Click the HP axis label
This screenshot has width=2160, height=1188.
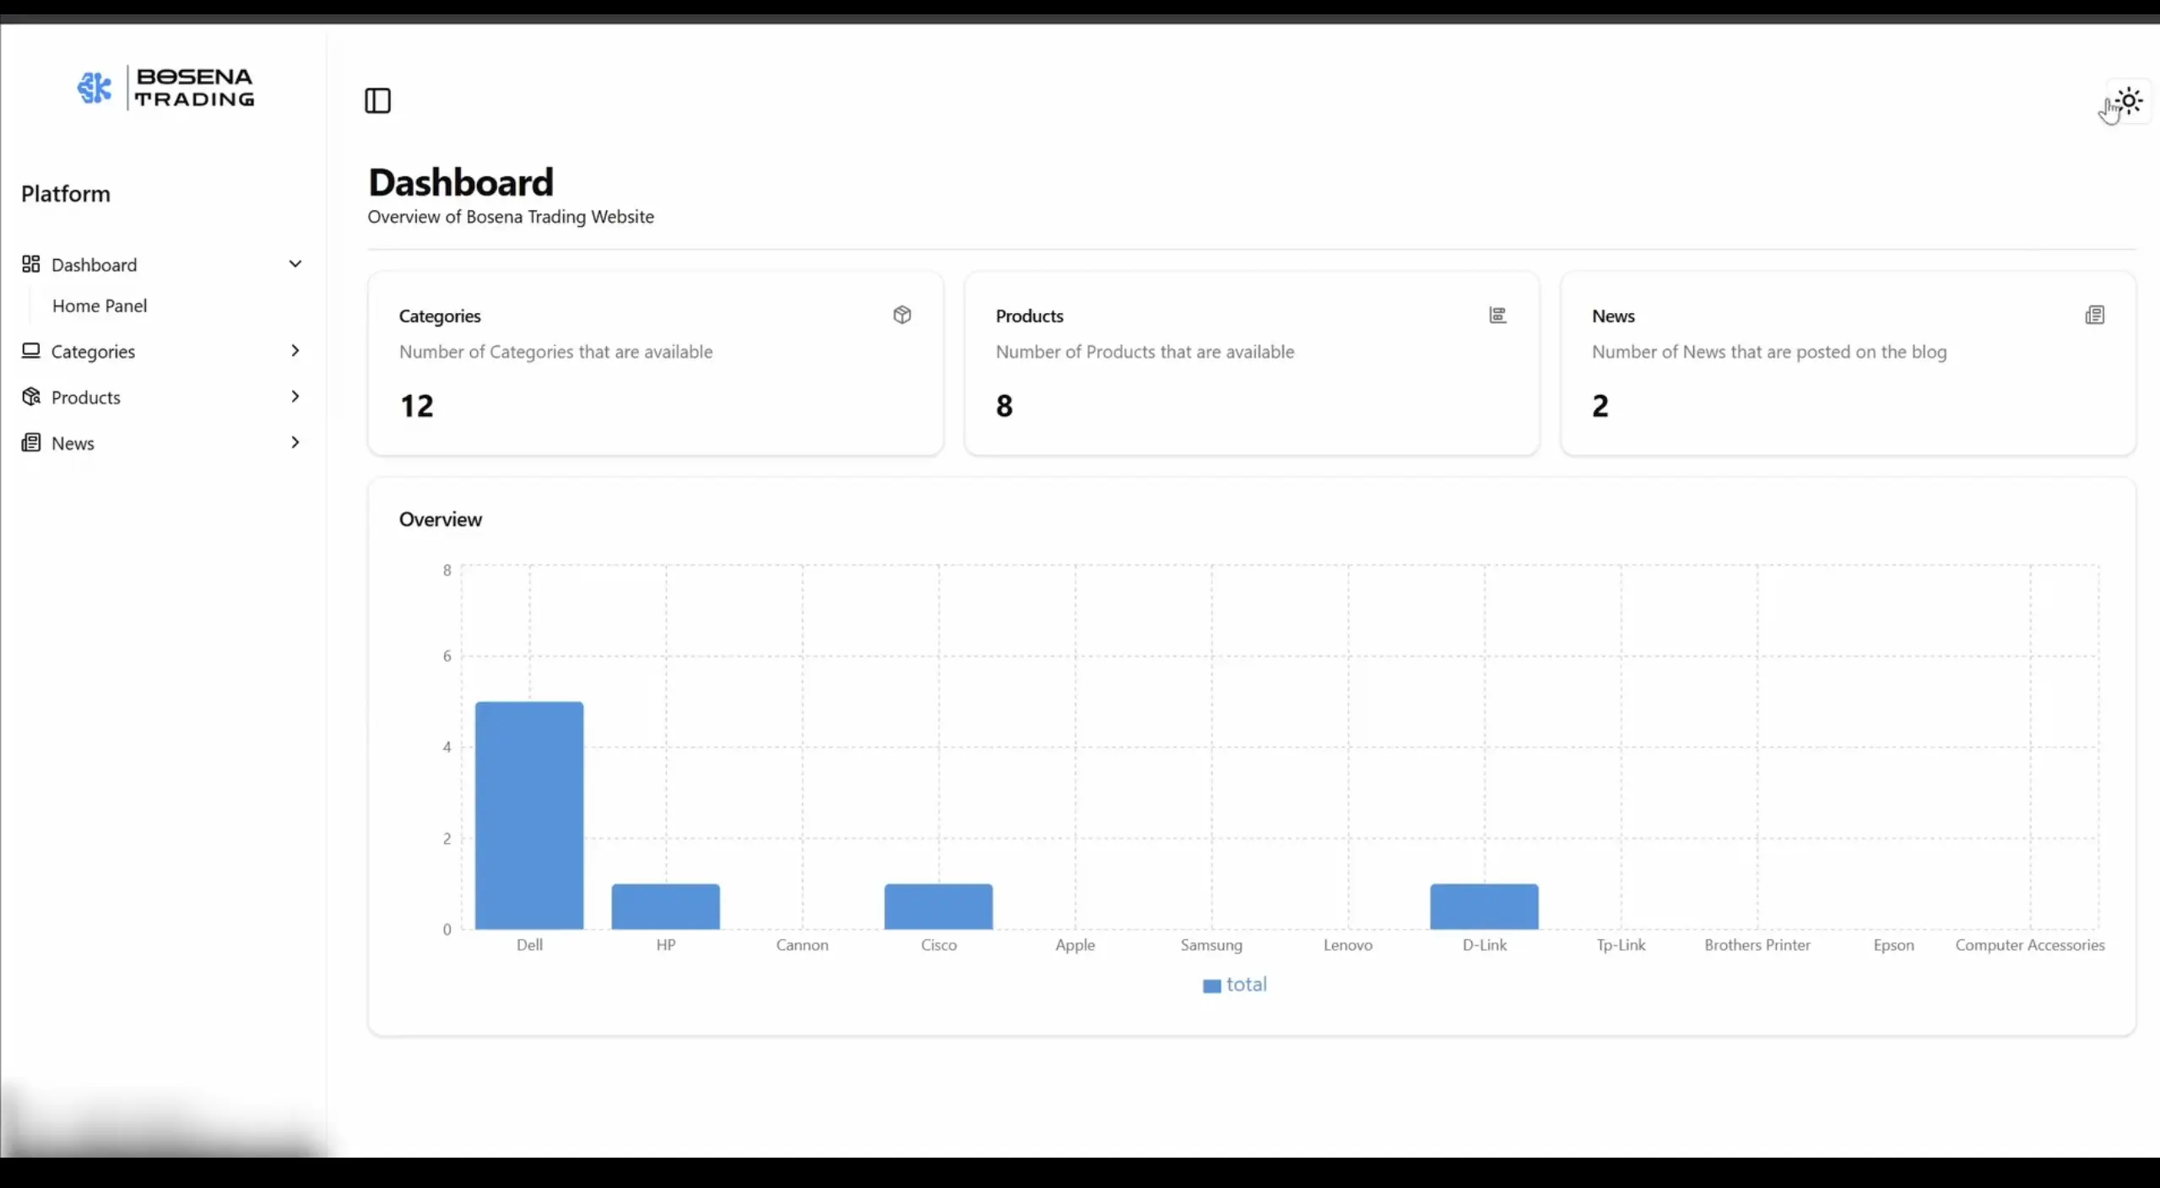point(666,945)
